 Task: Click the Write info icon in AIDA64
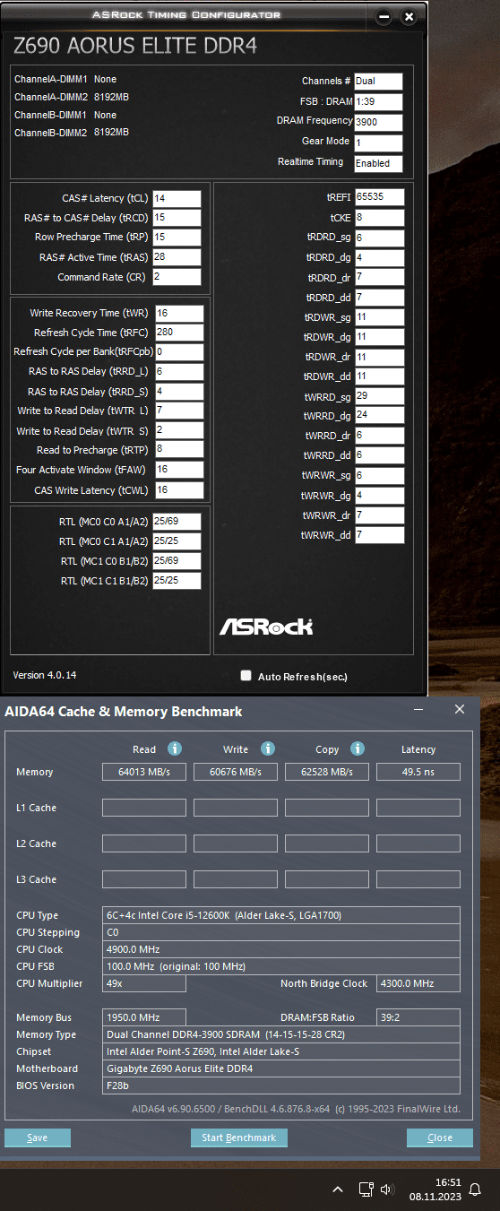click(x=267, y=748)
